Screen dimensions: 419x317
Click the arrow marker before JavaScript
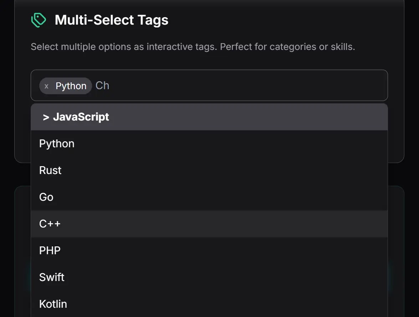46,117
